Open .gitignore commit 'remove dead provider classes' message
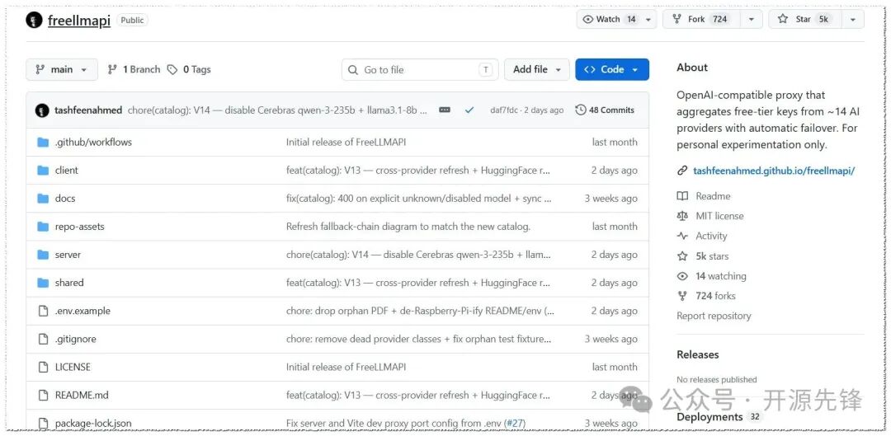This screenshot has width=891, height=436. pyautogui.click(x=418, y=339)
